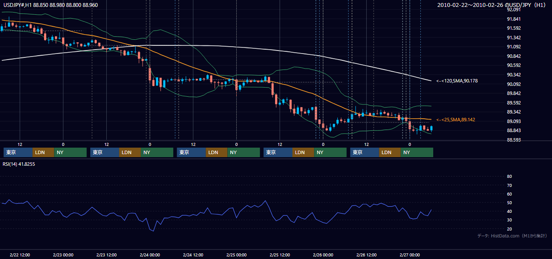552x259 pixels.
Task: Click price axis value 92.091
Action: [x=513, y=9]
